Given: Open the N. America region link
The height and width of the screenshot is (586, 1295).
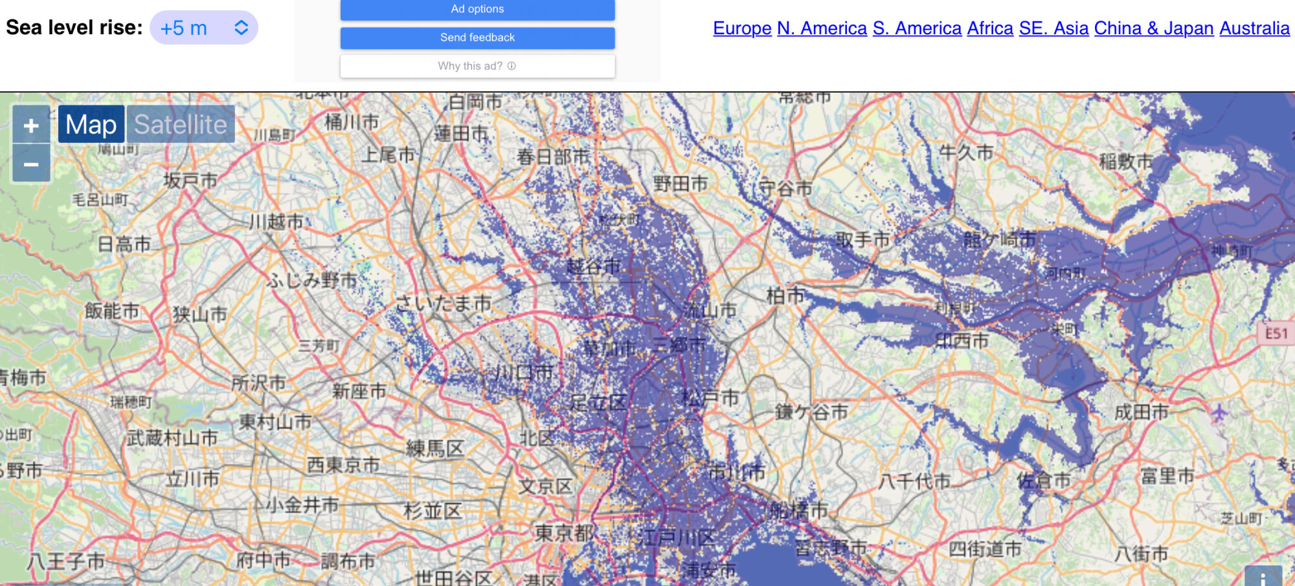Looking at the screenshot, I should [822, 28].
